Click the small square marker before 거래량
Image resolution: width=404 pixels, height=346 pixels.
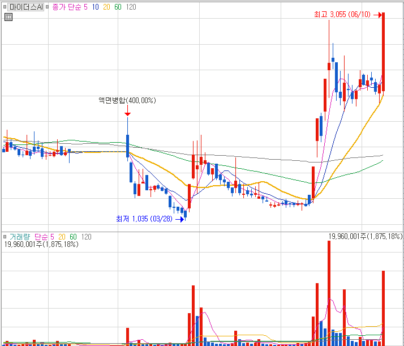click(x=5, y=237)
